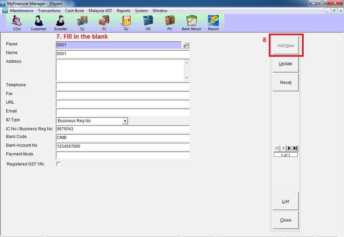Screen dimensions: 344x237
Task: Open the Customer module icon
Action: tap(39, 22)
